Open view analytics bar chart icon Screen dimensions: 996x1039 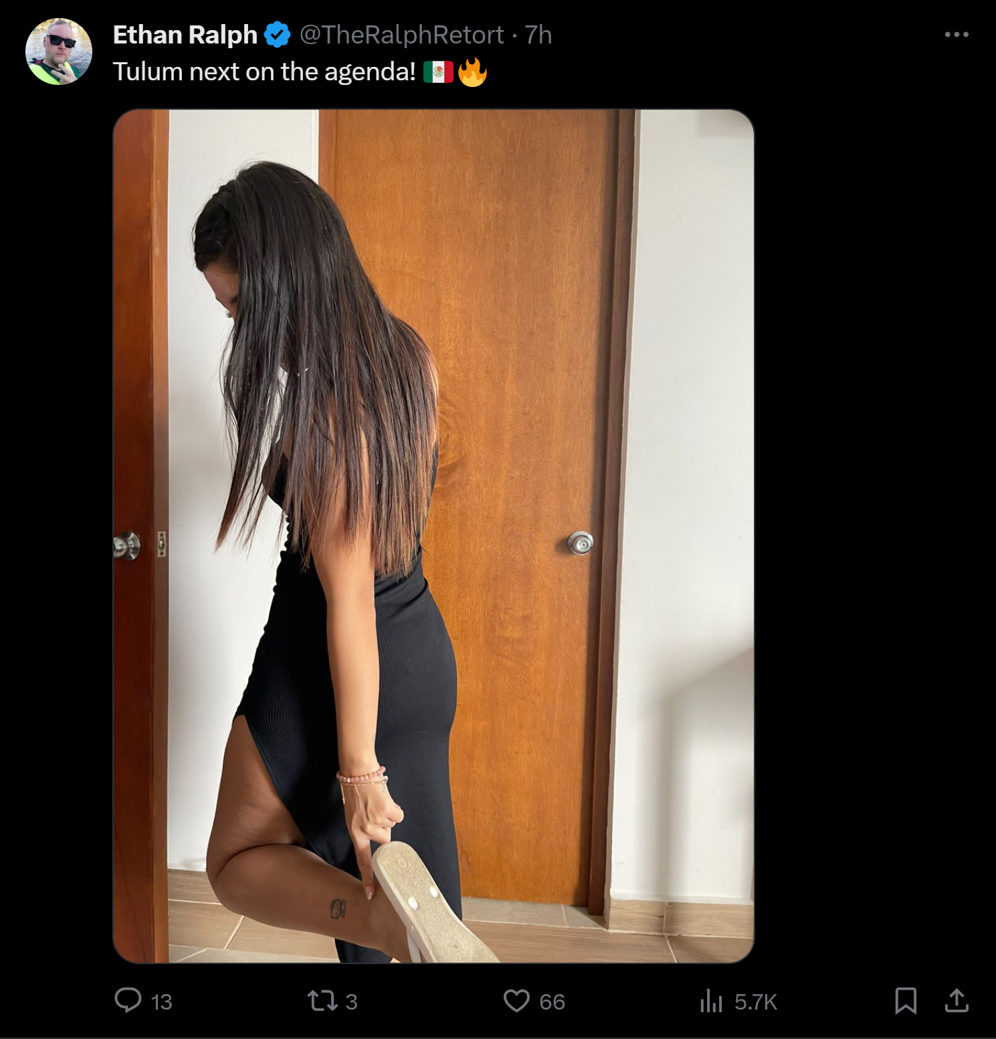point(711,1002)
